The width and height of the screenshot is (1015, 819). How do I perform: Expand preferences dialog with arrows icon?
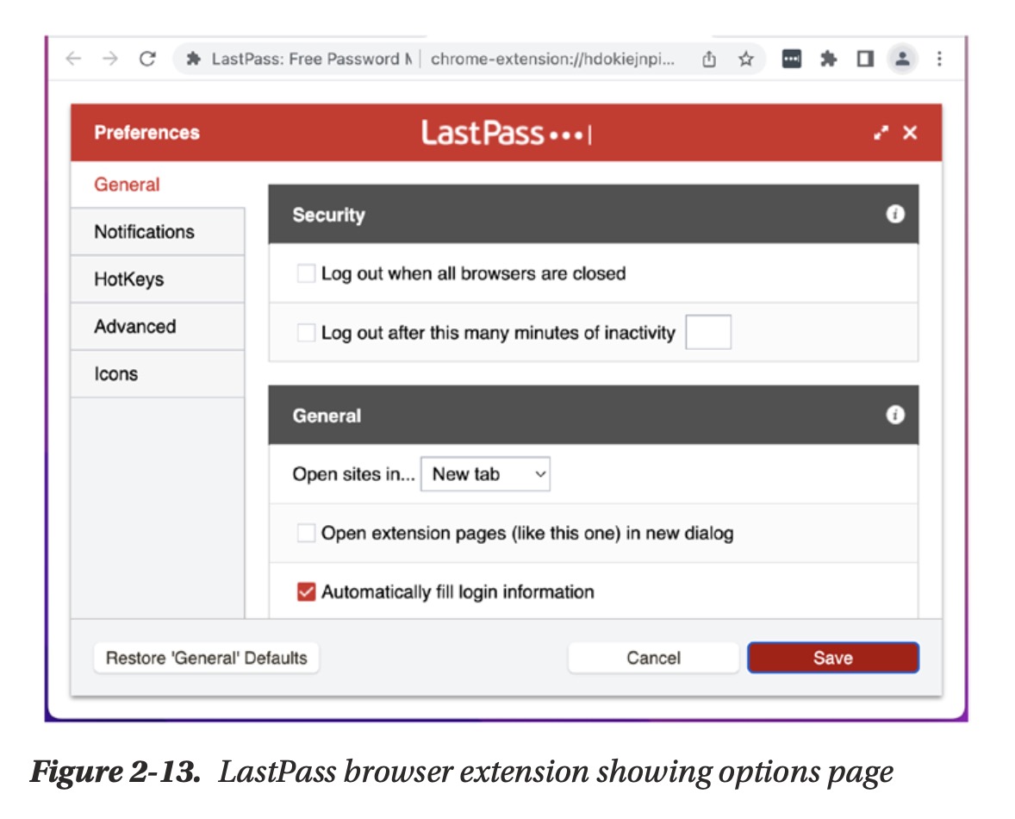coord(881,133)
